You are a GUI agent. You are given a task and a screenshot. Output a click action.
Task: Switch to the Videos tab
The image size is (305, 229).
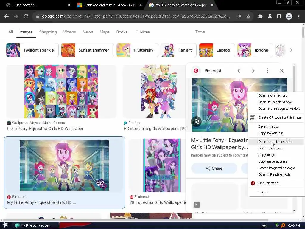tap(69, 32)
